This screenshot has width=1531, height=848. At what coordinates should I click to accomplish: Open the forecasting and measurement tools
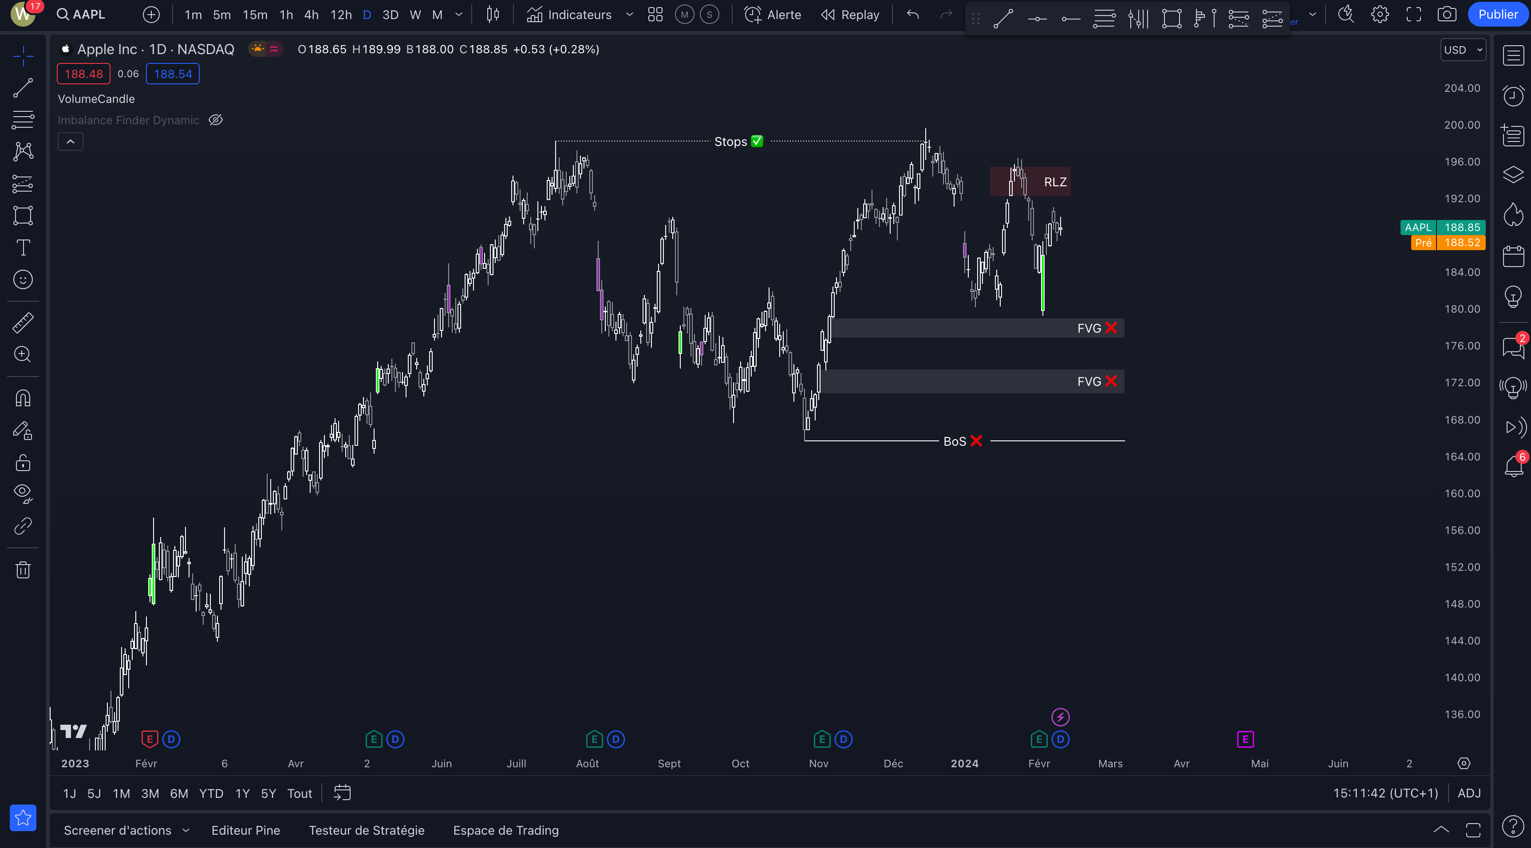coord(23,184)
